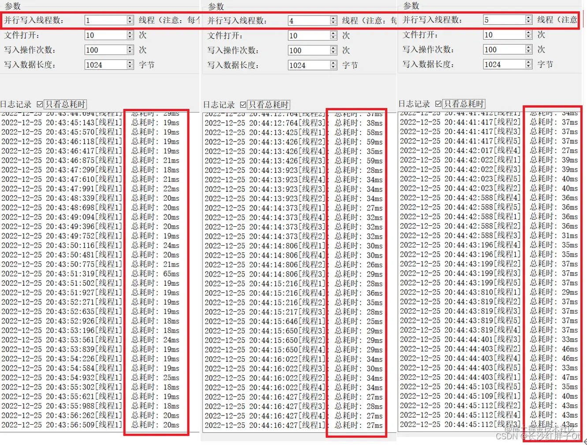Screen dimensions: 587x445
Task: Decrease 并行写入线程数 showing value 4
Action: click(333, 22)
